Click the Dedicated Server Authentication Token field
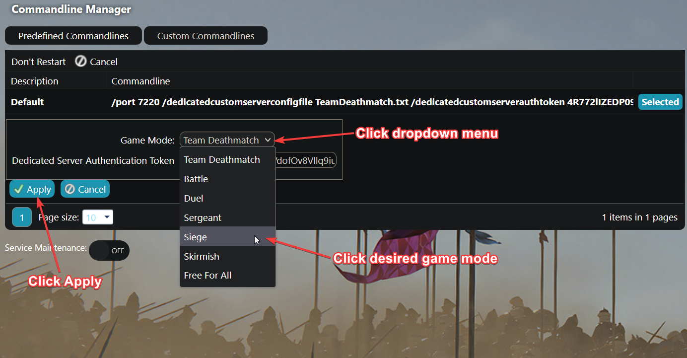Screen dimensions: 687x358 pos(307,160)
